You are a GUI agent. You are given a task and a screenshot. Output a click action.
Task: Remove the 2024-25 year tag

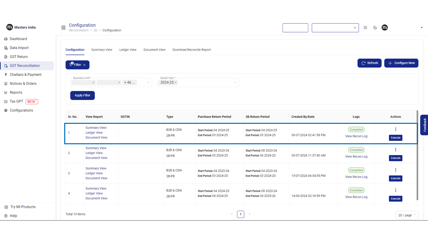(176, 83)
